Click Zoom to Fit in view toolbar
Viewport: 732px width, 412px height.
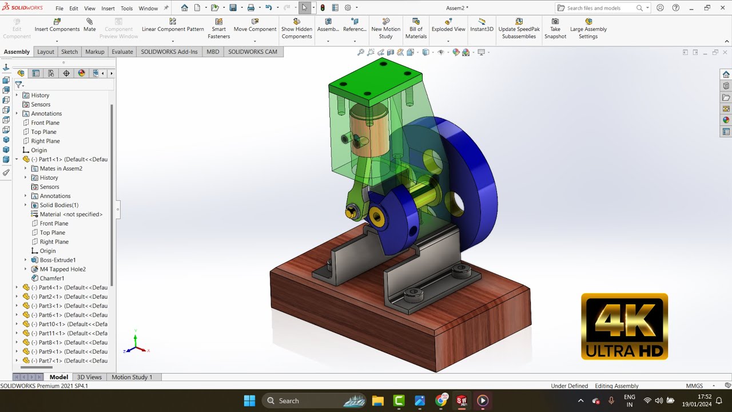point(361,52)
